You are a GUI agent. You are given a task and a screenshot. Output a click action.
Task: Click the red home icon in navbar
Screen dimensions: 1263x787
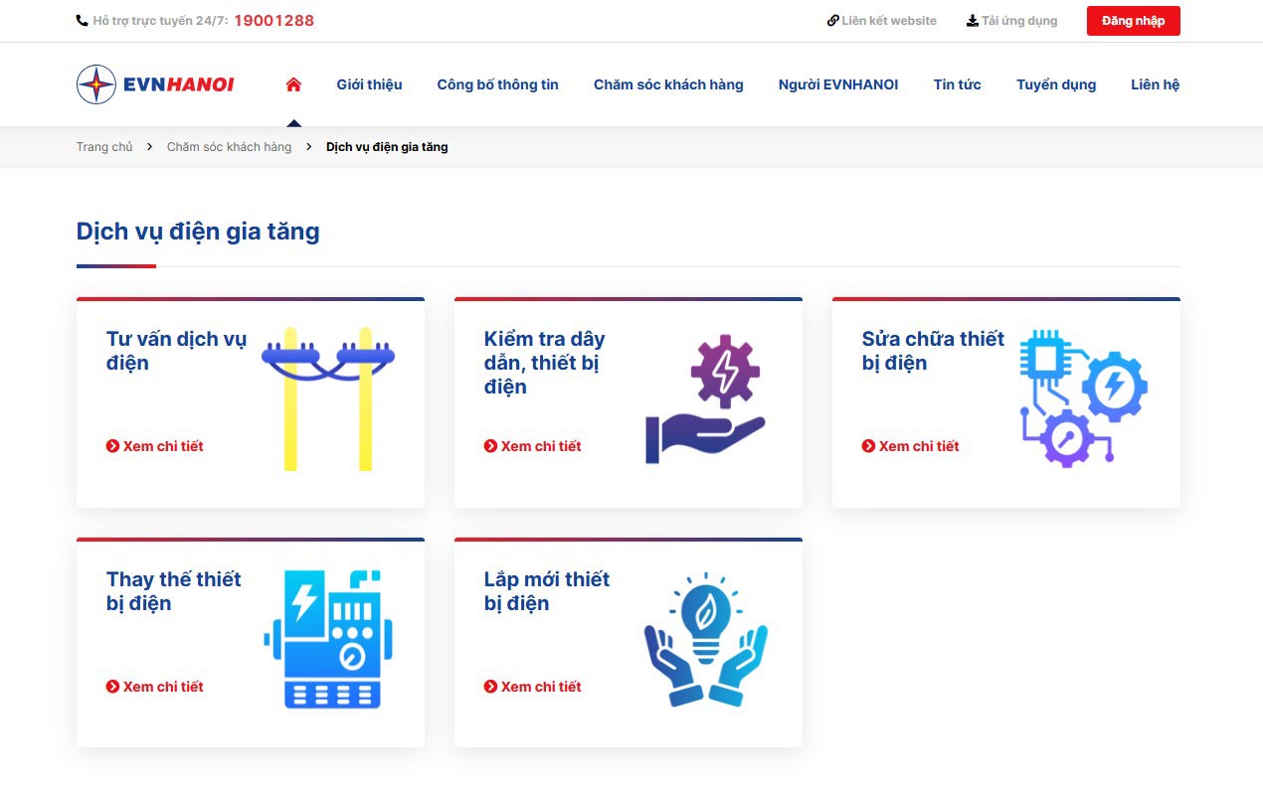[293, 84]
